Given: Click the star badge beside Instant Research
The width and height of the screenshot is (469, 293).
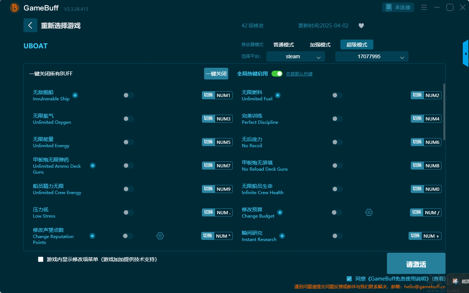Looking at the screenshot, I should (x=282, y=236).
